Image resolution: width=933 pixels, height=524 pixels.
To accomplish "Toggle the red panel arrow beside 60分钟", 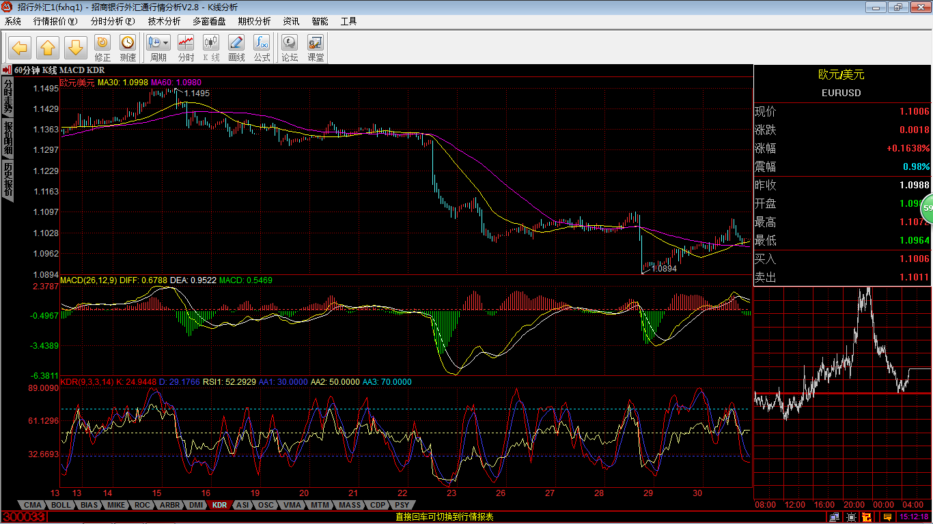I will (7, 70).
